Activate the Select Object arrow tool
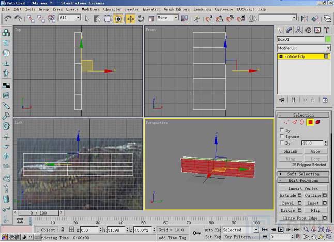 coord(87,19)
